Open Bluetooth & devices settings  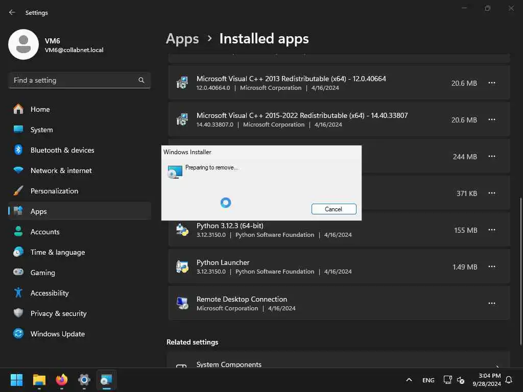point(79,150)
